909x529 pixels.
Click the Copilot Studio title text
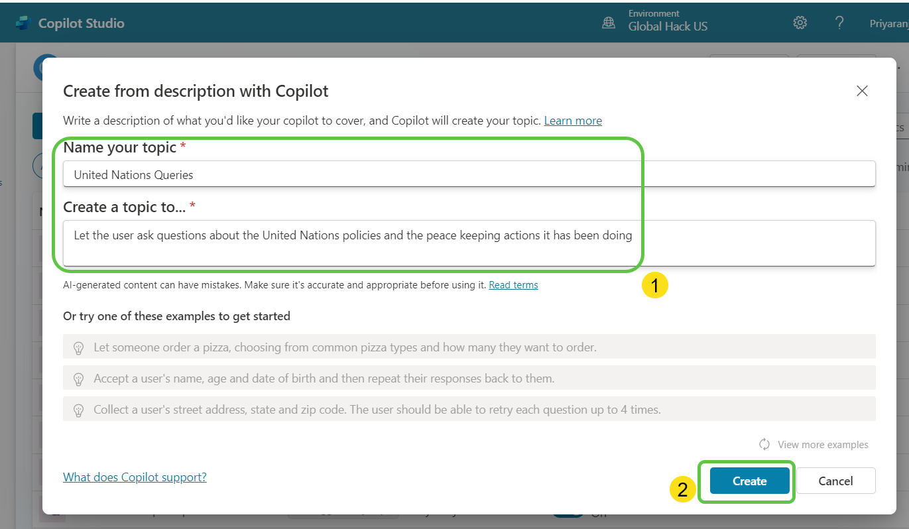(x=81, y=23)
